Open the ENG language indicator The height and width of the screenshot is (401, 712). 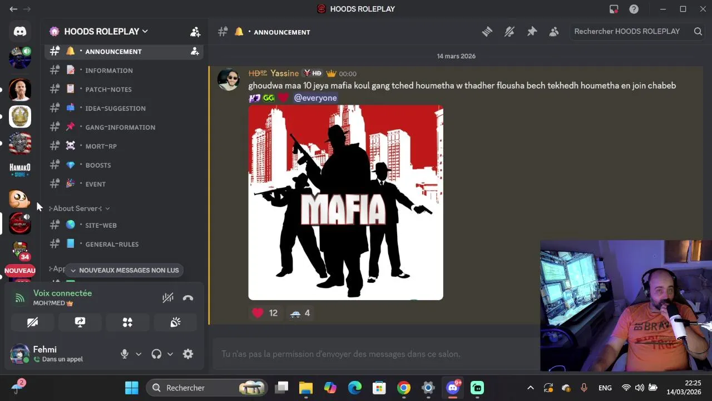(x=605, y=388)
